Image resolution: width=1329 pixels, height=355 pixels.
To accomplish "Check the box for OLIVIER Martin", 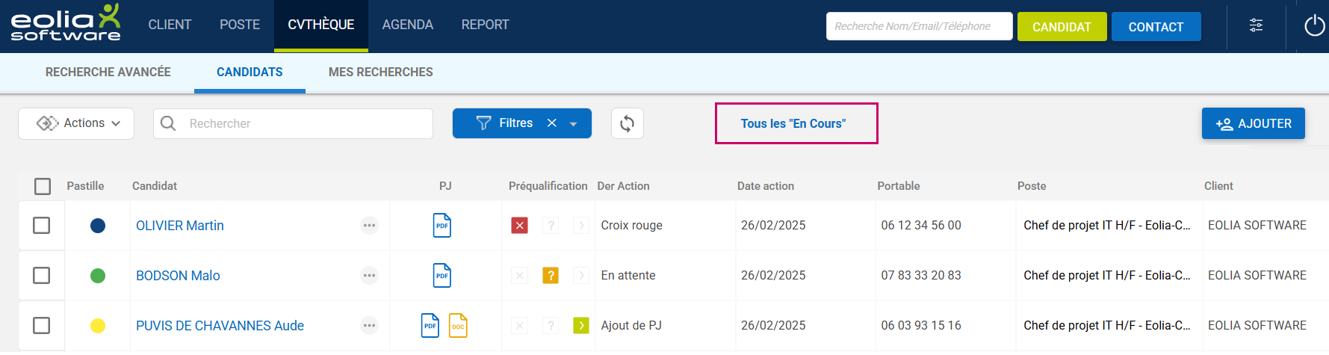I will coord(42,226).
